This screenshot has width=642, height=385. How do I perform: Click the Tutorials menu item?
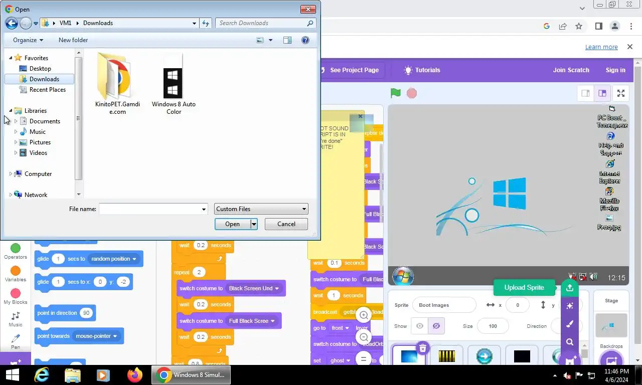[x=422, y=70]
